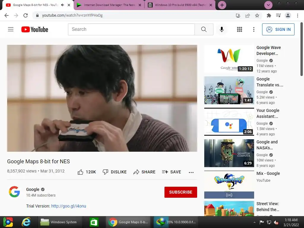
Task: Like the video with thumbs up
Action: [87, 172]
